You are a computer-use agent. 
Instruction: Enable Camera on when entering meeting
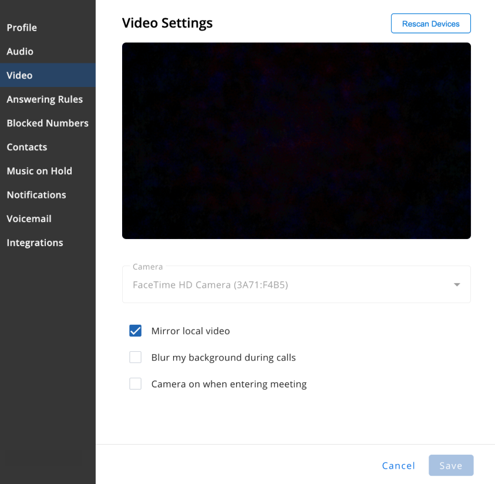click(136, 384)
